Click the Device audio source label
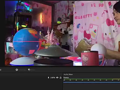 coord(66,77)
